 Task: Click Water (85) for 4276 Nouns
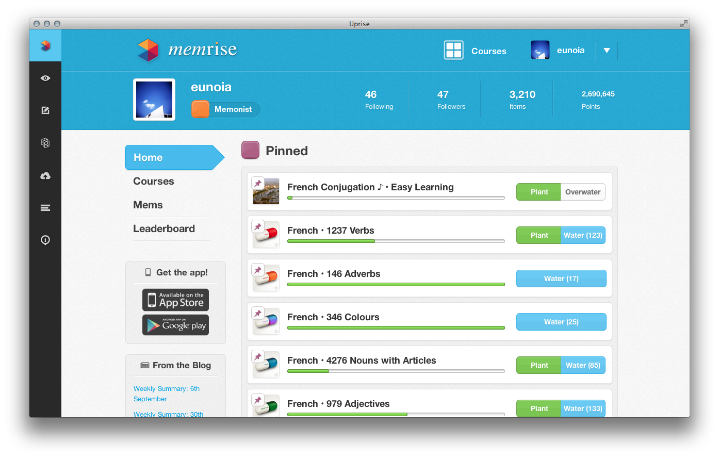[x=583, y=365]
